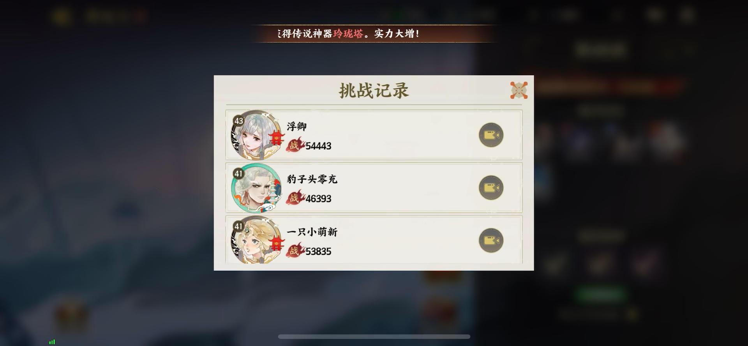
Task: Select 一只小萌新's blonde avatar portrait
Action: coord(256,240)
